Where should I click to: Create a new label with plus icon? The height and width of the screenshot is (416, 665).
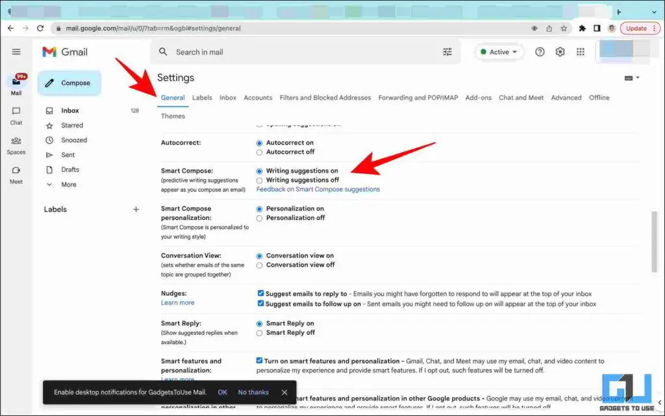[x=136, y=209]
